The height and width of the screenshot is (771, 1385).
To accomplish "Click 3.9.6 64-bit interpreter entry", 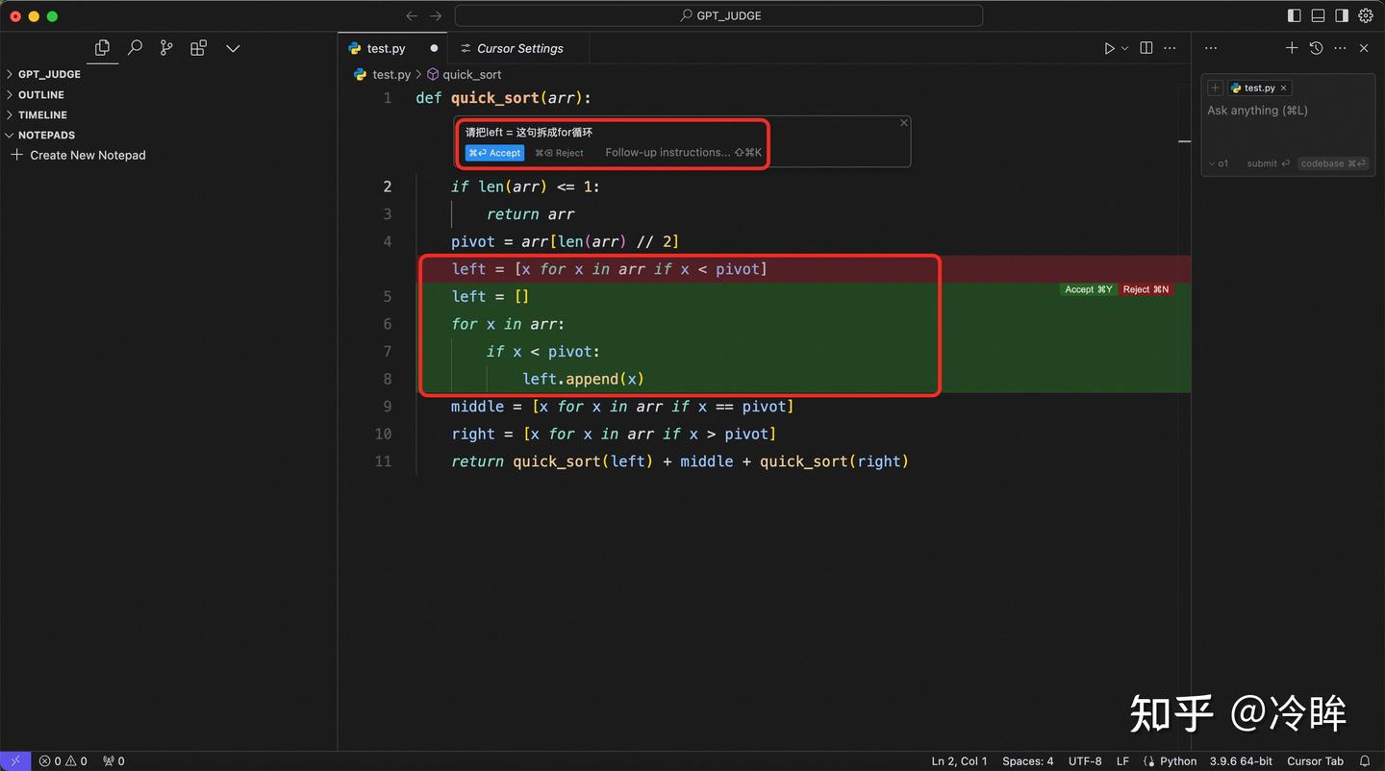I will coord(1241,760).
